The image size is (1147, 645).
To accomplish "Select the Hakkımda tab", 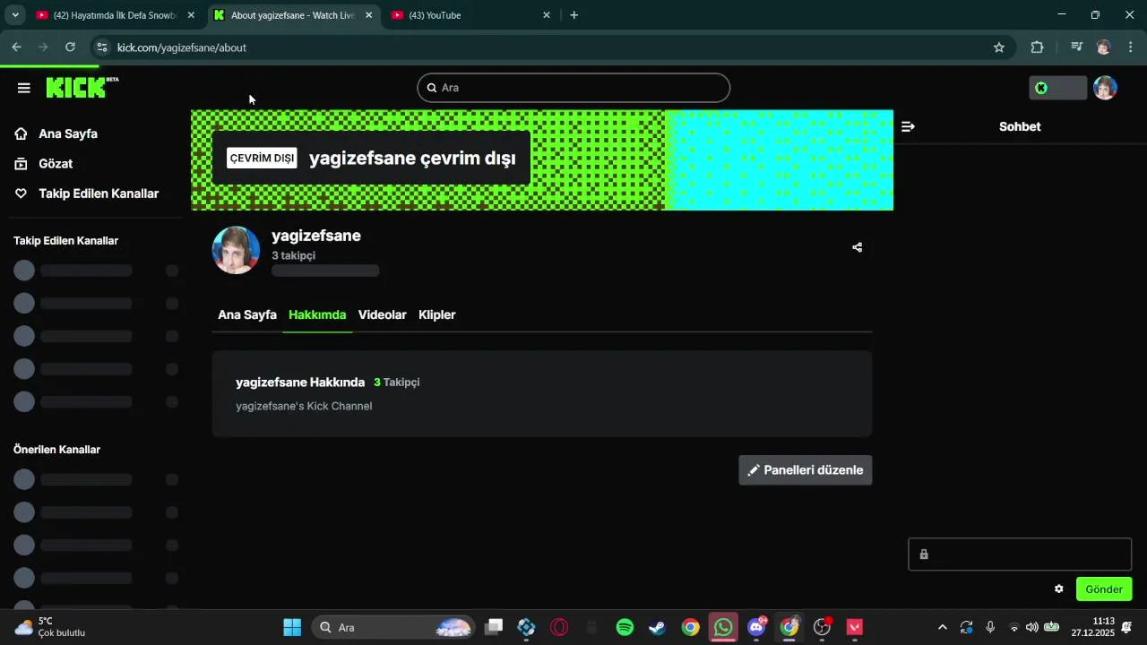I will [x=317, y=314].
